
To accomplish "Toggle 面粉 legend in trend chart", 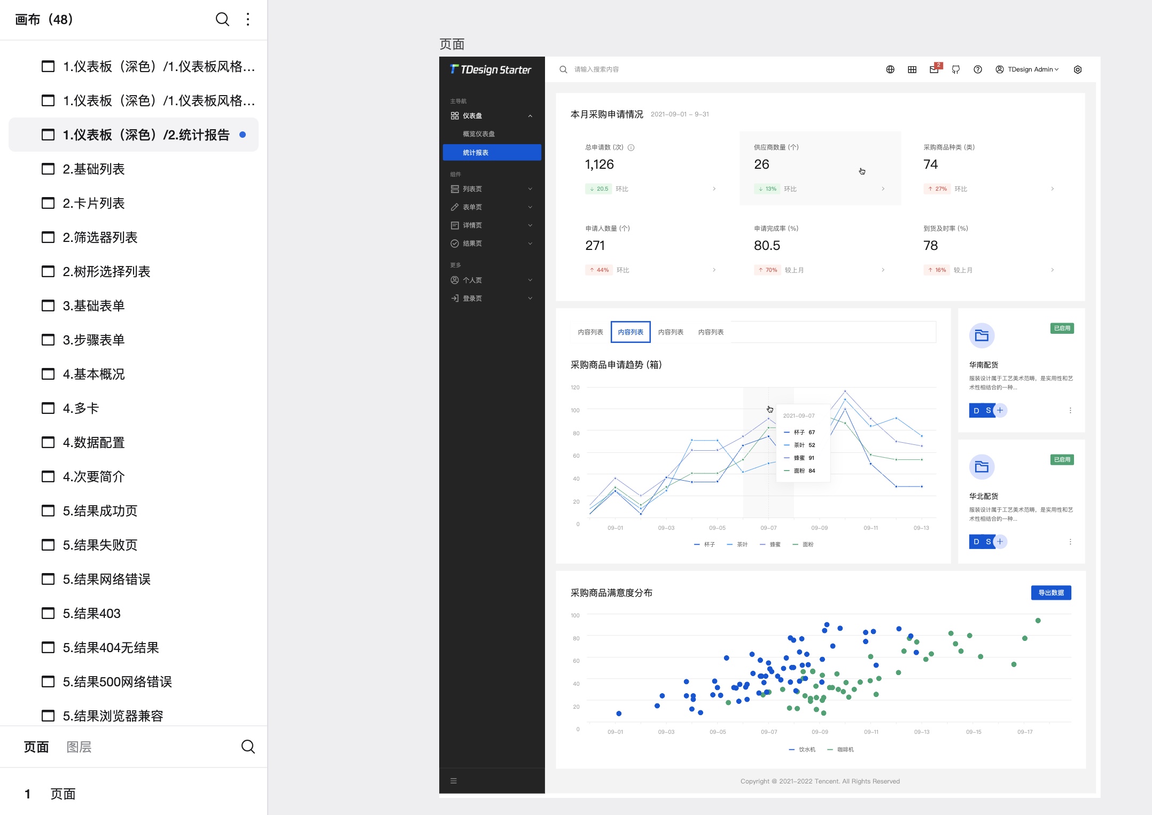I will (x=803, y=544).
